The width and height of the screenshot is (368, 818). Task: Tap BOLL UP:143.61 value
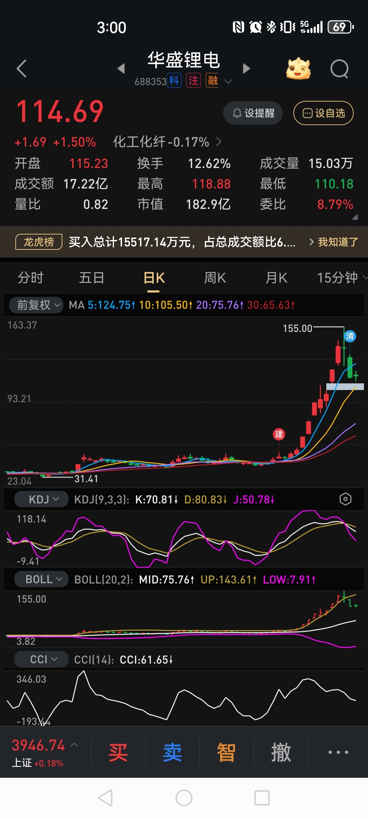click(228, 579)
